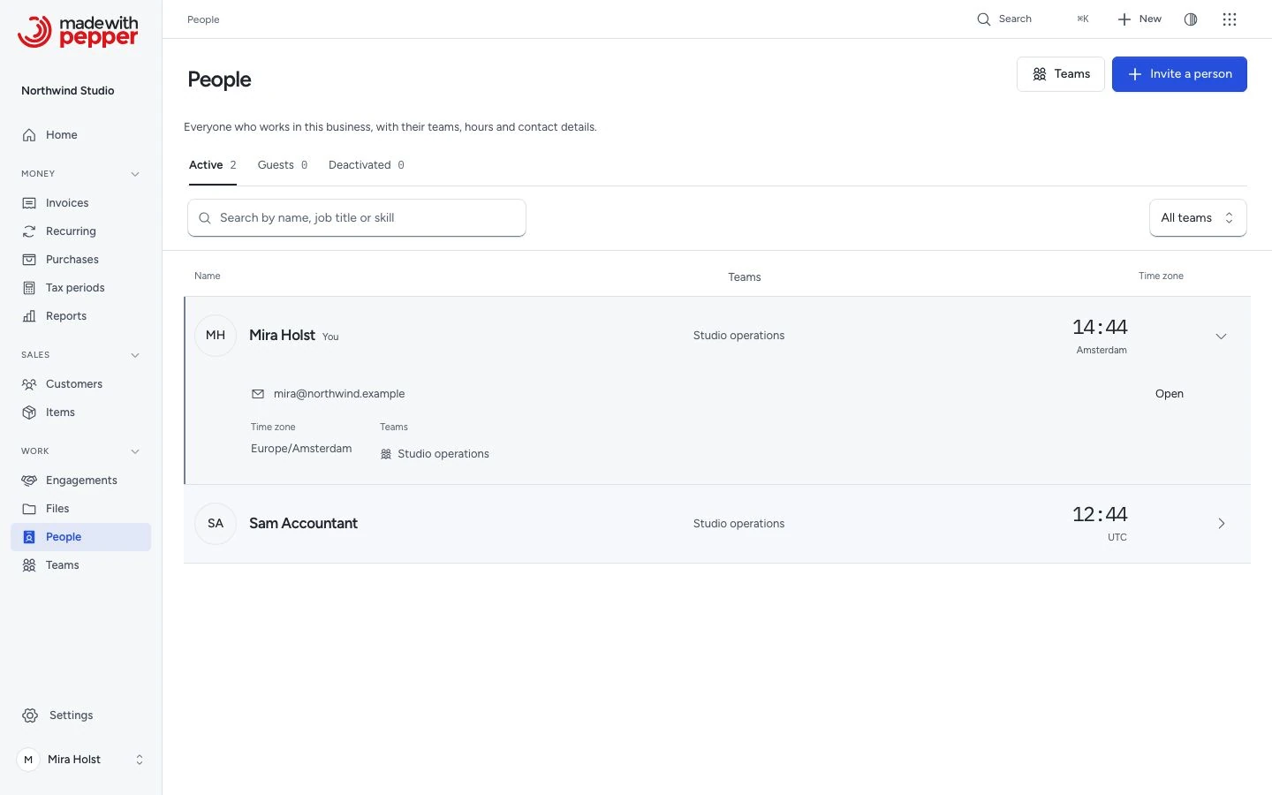The width and height of the screenshot is (1272, 795).
Task: Click the People breadcrumb
Action: 203,19
